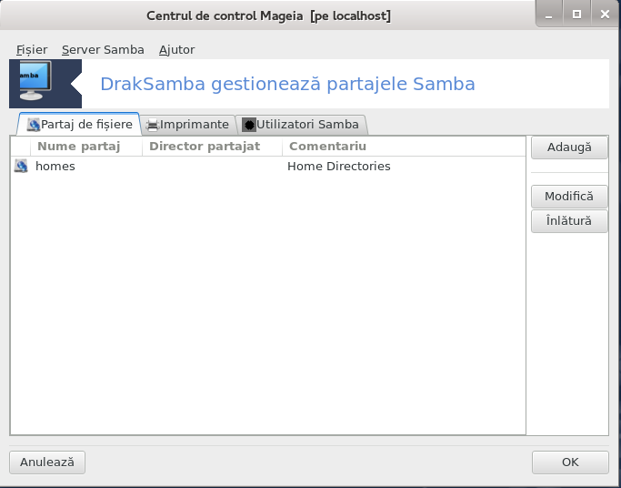This screenshot has height=488, width=621.
Task: Open the Ajutor menu
Action: point(176,49)
